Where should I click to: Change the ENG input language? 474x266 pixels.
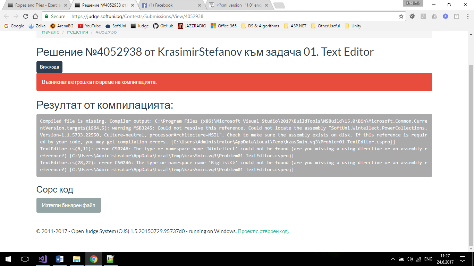coord(428,259)
